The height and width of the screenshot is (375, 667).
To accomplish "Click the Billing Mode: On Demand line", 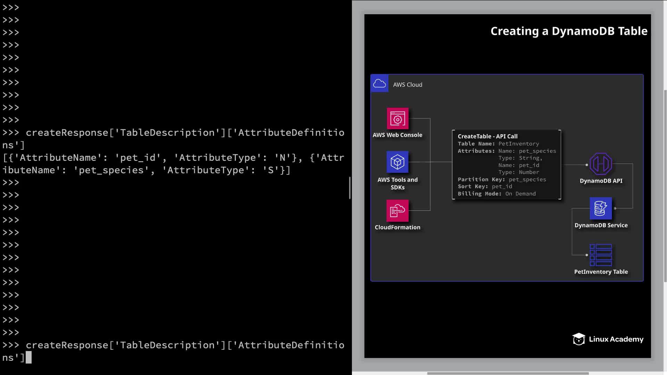I will [x=496, y=194].
